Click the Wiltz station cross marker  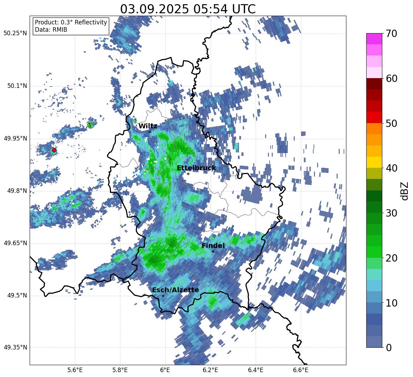150,132
